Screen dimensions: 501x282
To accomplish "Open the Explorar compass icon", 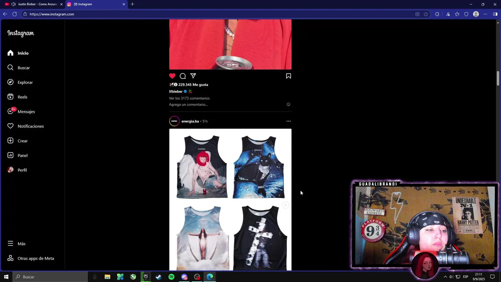I will coord(11,82).
